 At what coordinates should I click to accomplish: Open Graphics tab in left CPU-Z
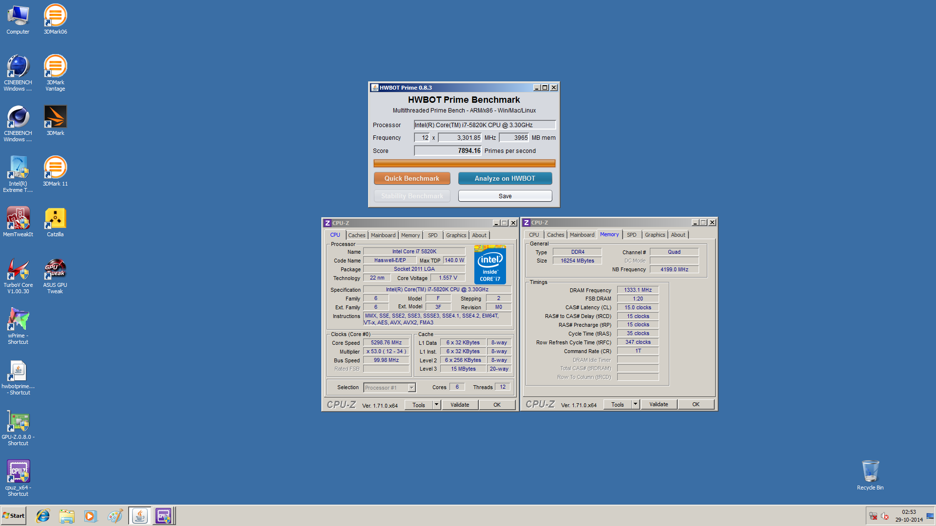coord(456,235)
